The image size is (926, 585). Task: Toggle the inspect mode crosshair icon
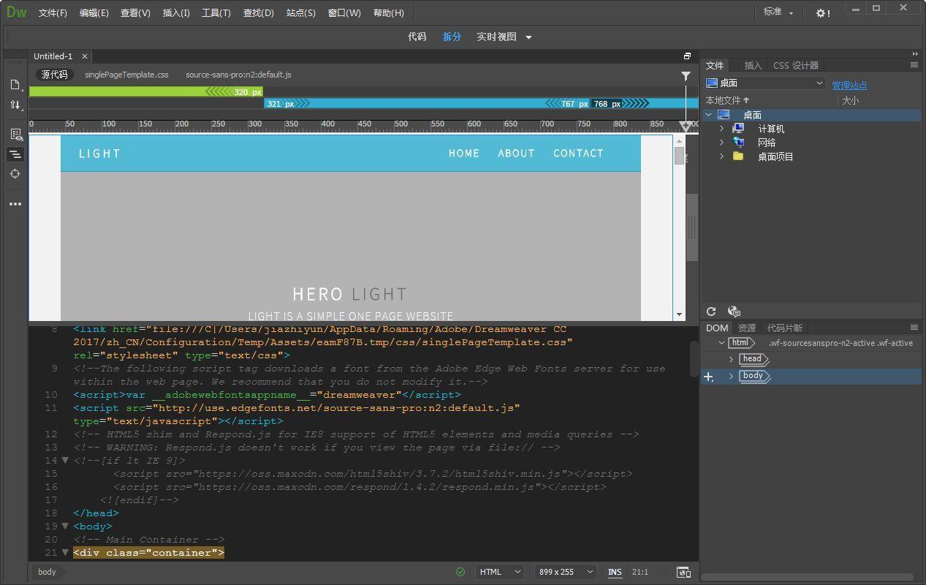tap(15, 174)
